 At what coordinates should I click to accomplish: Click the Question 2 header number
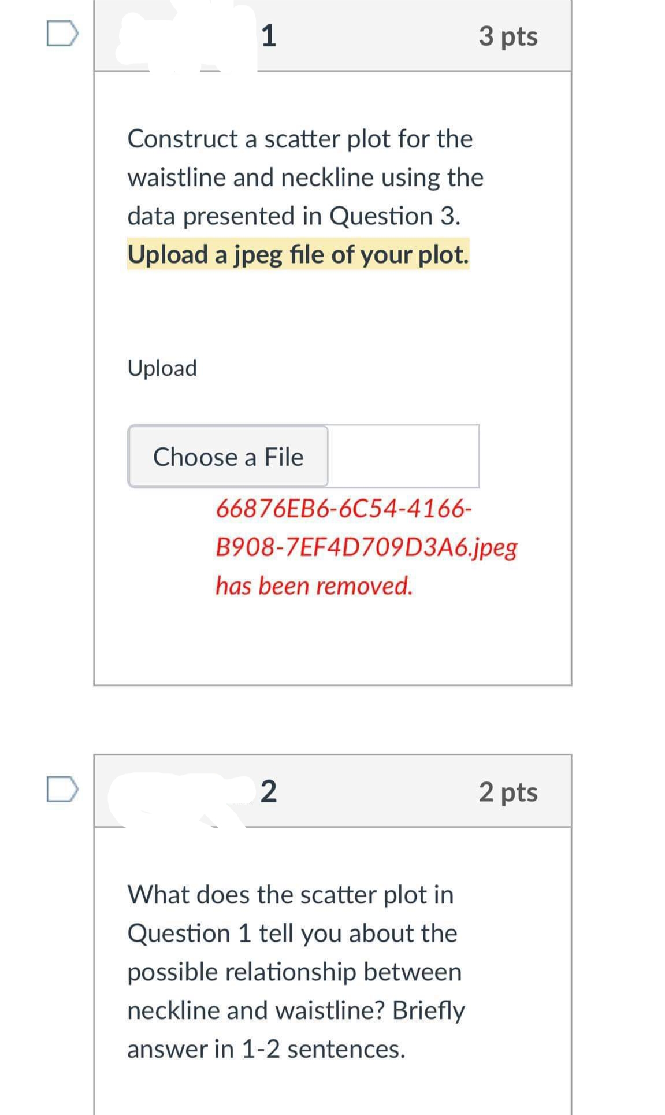pyautogui.click(x=269, y=792)
